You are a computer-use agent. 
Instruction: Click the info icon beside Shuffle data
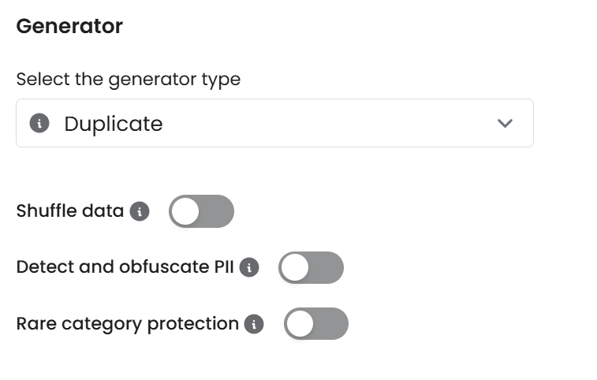coord(140,211)
